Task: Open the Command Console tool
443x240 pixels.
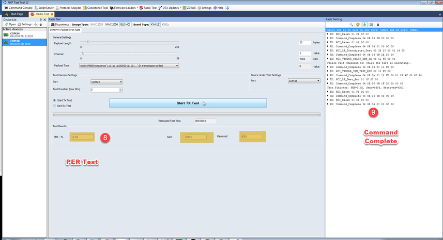Action: pyautogui.click(x=18, y=8)
